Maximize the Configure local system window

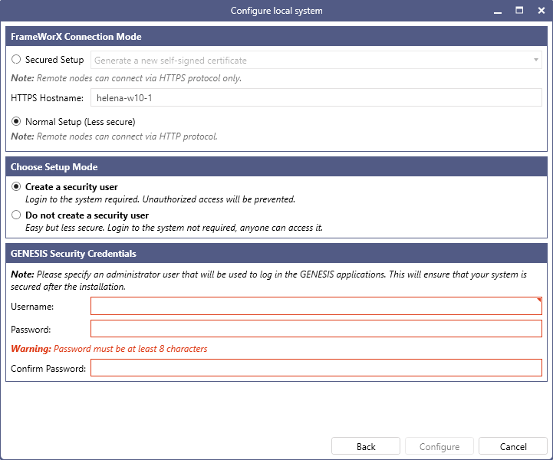tap(519, 10)
